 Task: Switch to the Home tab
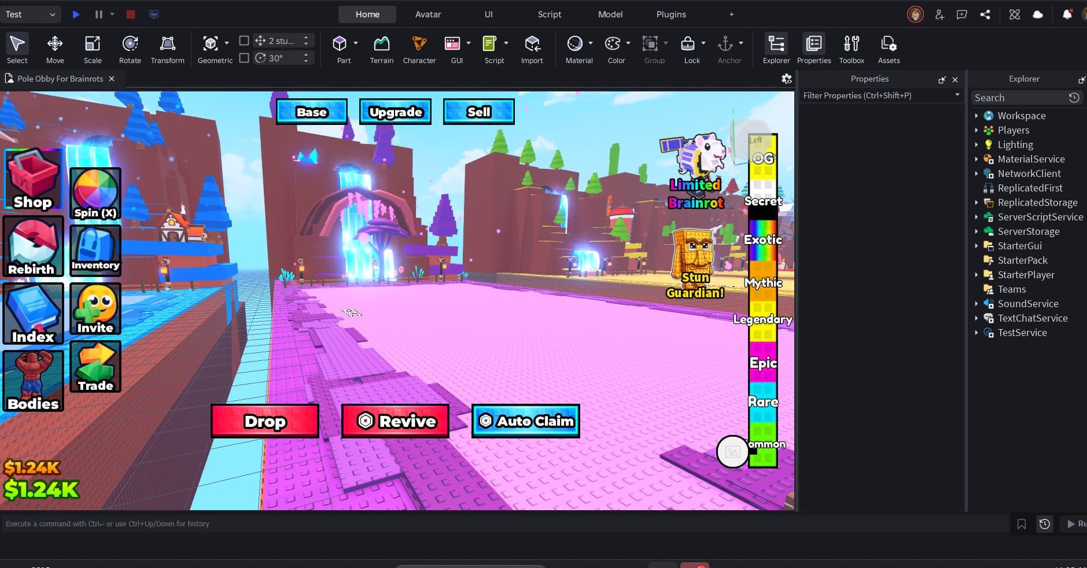pos(367,14)
